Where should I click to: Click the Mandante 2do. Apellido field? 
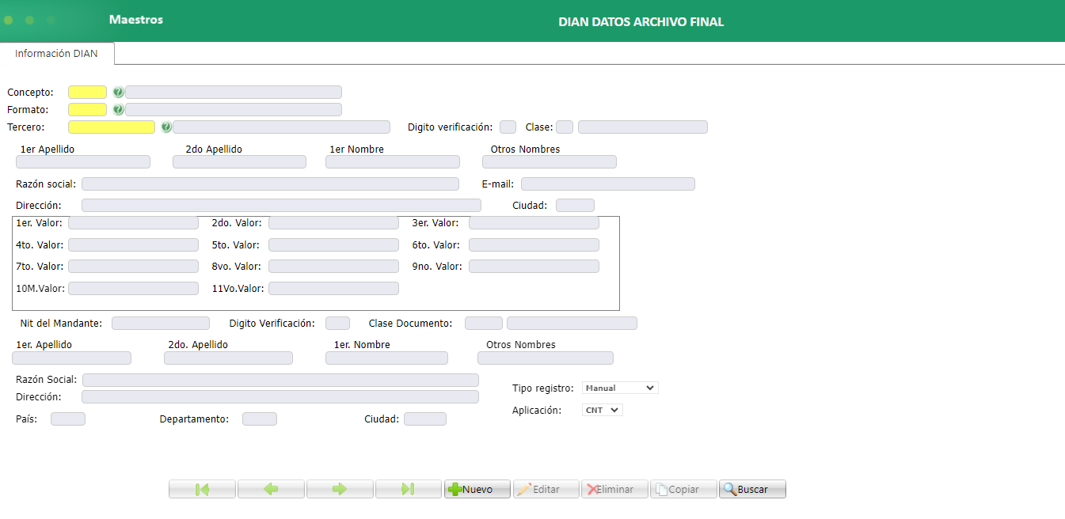228,358
